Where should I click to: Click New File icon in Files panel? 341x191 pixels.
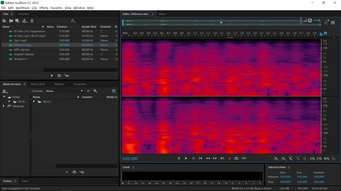17,21
